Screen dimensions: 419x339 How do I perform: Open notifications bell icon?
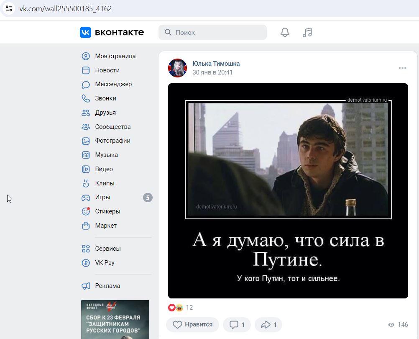coord(285,32)
